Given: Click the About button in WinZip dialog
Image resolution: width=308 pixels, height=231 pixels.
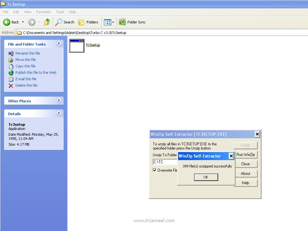Looking at the screenshot, I should point(245,174).
